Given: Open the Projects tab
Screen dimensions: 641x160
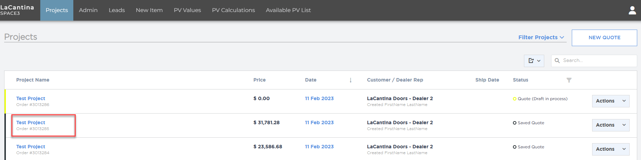Looking at the screenshot, I should click(57, 10).
